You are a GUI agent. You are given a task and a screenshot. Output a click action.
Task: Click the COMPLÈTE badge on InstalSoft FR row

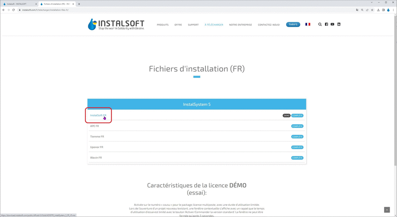coord(297,115)
